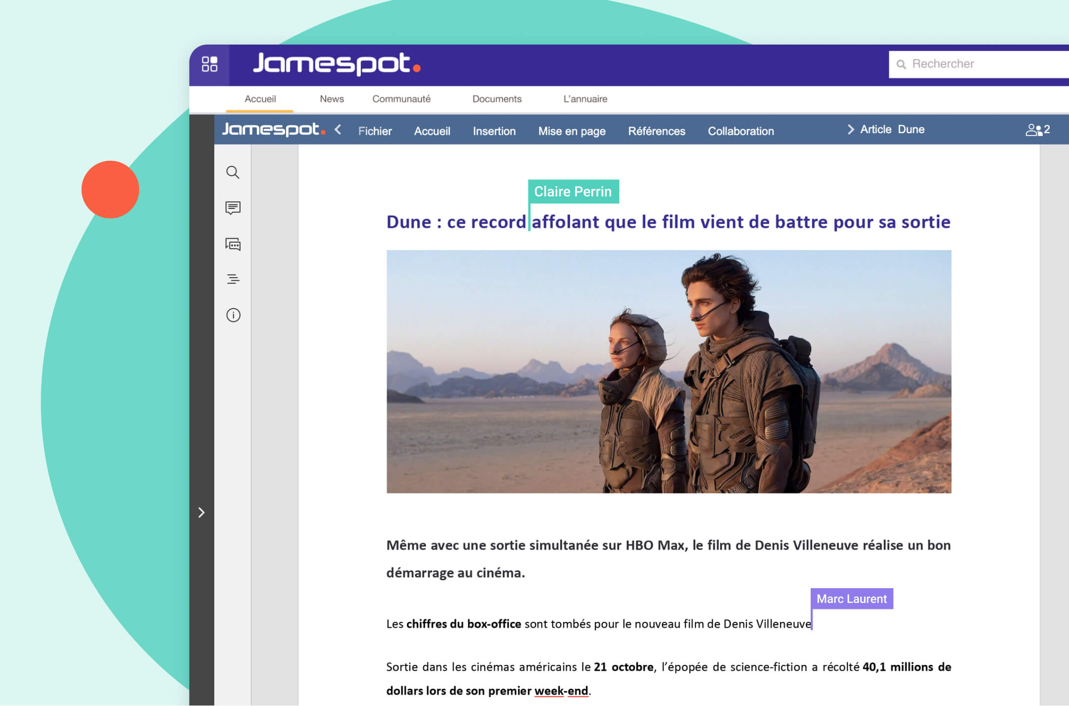This screenshot has width=1069, height=706.
Task: Expand the dark left side panel
Action: click(201, 512)
